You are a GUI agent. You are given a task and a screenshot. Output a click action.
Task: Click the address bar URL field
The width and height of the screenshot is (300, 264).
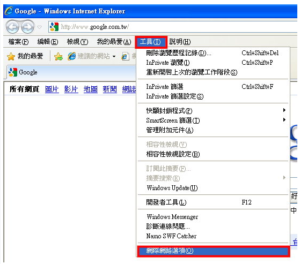(x=173, y=27)
